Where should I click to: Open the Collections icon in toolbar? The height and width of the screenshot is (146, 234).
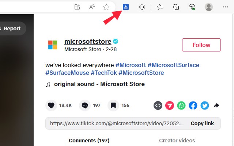click(176, 7)
